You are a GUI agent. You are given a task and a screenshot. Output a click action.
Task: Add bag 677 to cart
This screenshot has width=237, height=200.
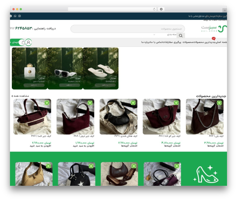pos(40,146)
